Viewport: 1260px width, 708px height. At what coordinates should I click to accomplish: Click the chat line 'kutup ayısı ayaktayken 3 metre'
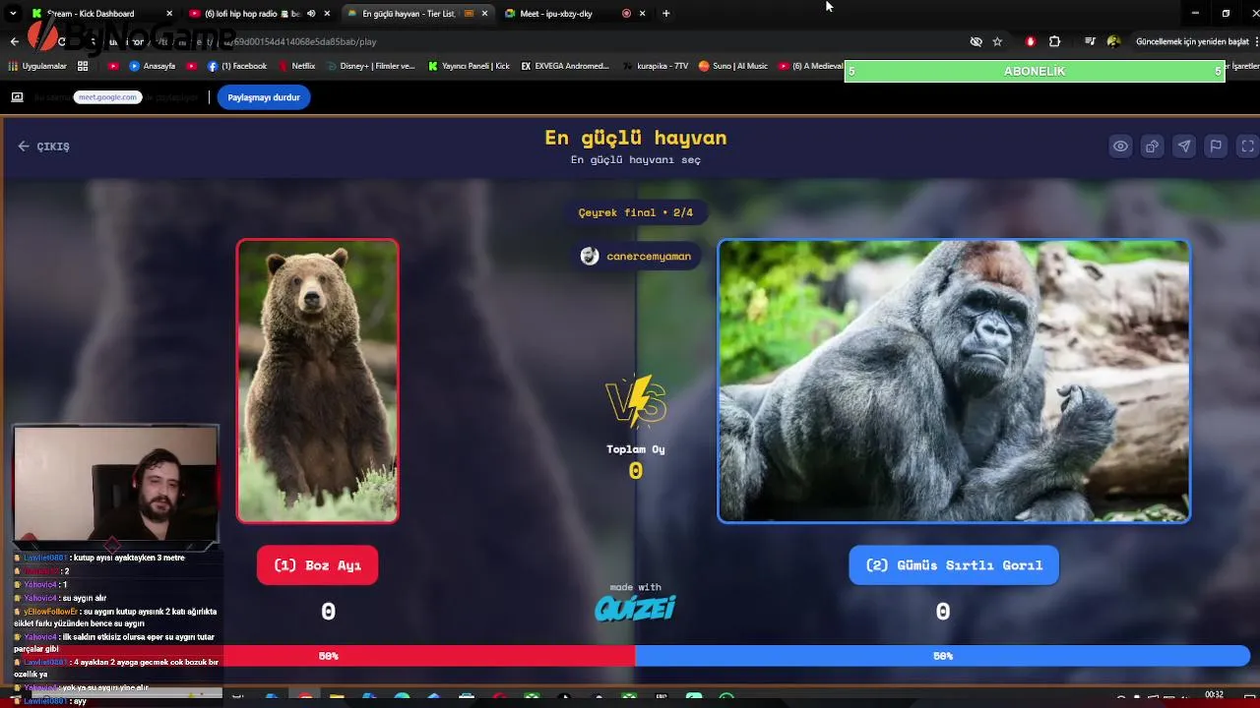pyautogui.click(x=129, y=558)
